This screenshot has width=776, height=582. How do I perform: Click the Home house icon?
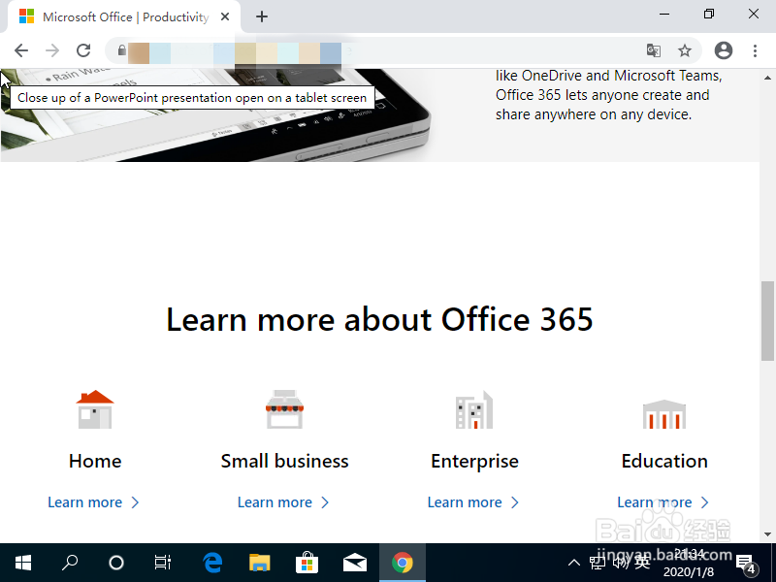pyautogui.click(x=95, y=409)
